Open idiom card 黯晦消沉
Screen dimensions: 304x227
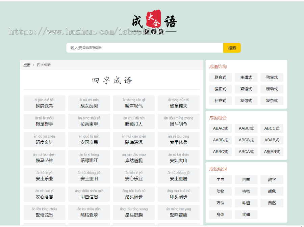pyautogui.click(x=134, y=140)
